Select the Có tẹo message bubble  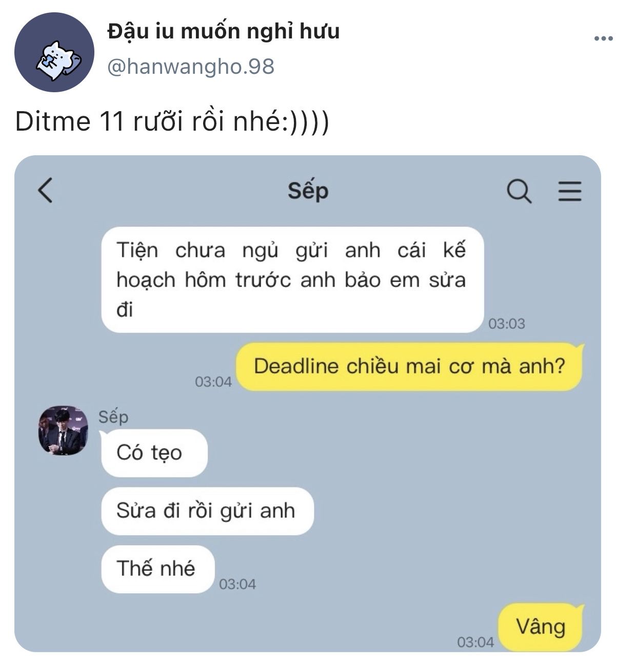coord(154,453)
